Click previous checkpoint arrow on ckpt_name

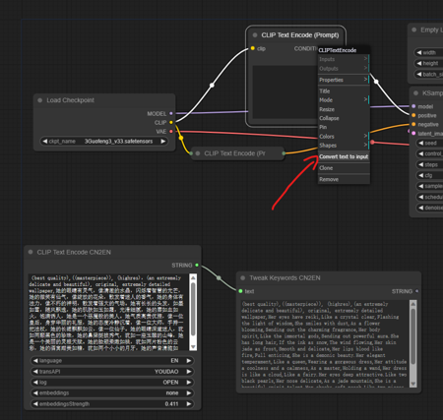coord(45,142)
